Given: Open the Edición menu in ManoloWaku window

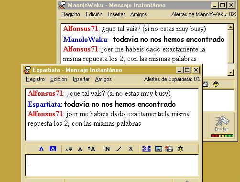Looking at the screenshot, I should click(94, 14).
